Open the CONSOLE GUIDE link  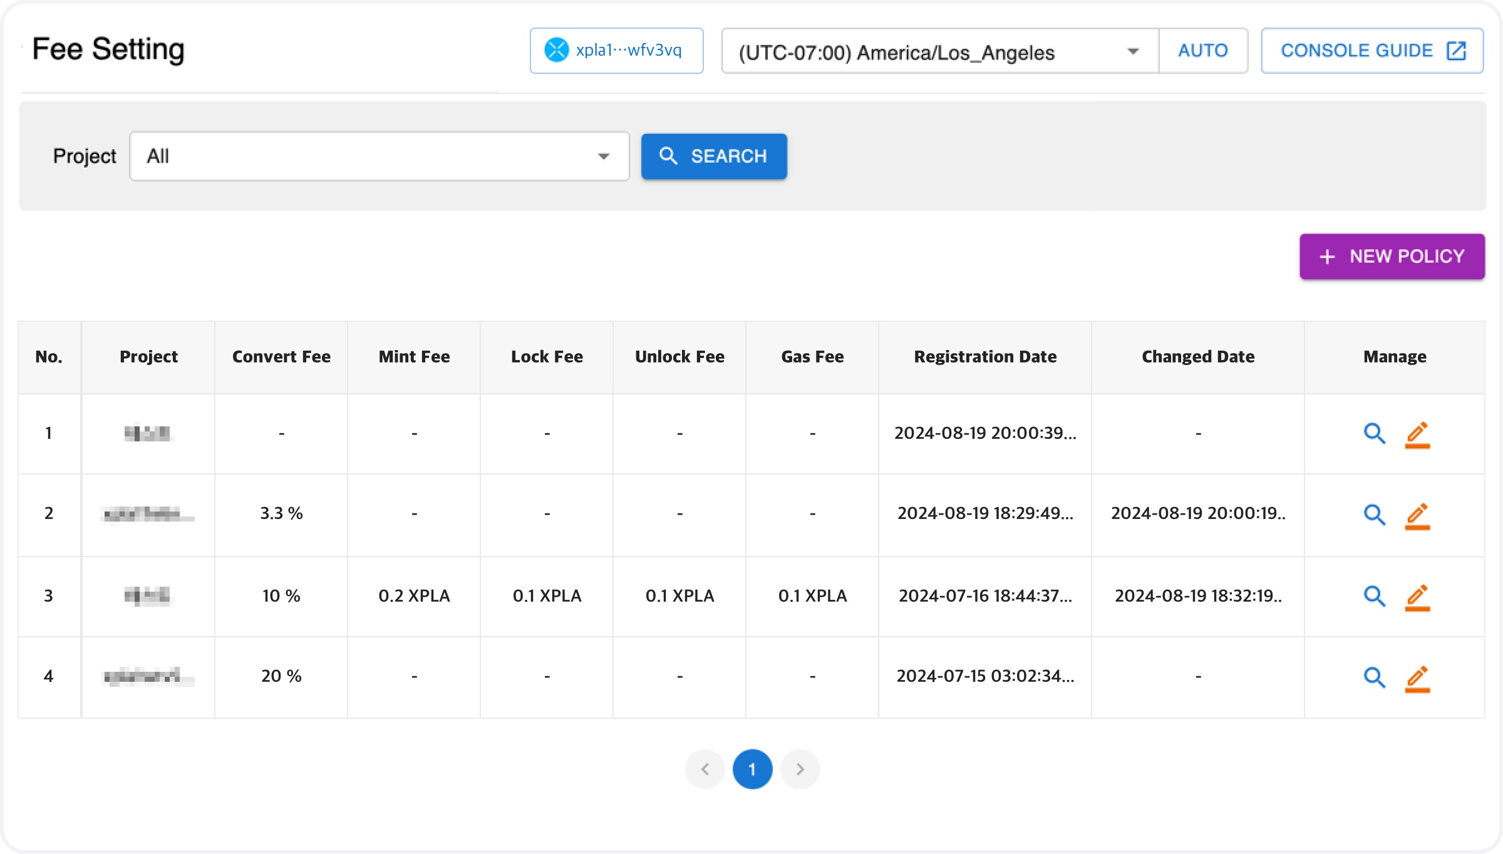(1371, 51)
